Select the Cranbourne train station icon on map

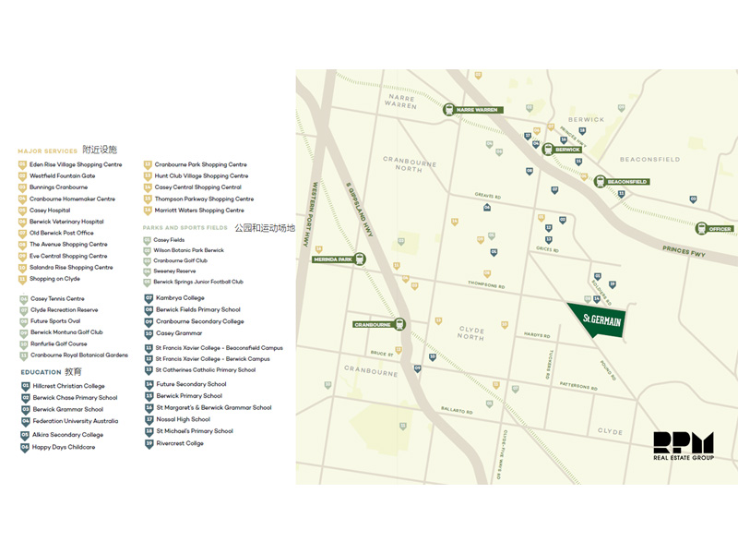coord(399,324)
